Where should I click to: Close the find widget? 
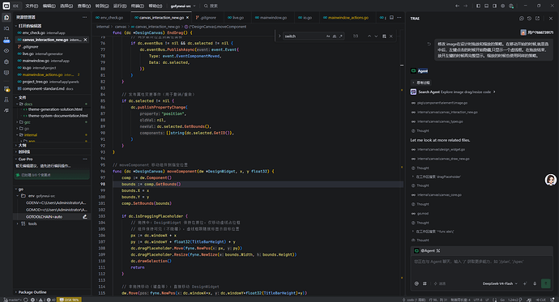391,36
